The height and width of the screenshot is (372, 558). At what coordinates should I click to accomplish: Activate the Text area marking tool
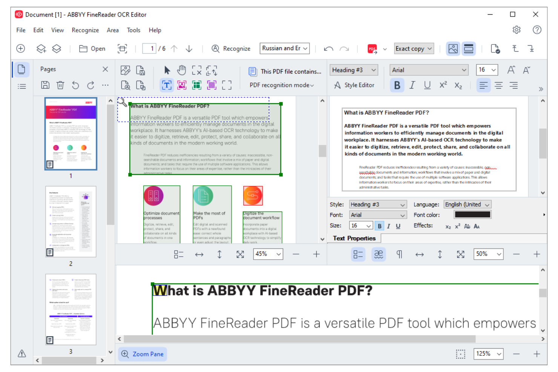pyautogui.click(x=166, y=85)
